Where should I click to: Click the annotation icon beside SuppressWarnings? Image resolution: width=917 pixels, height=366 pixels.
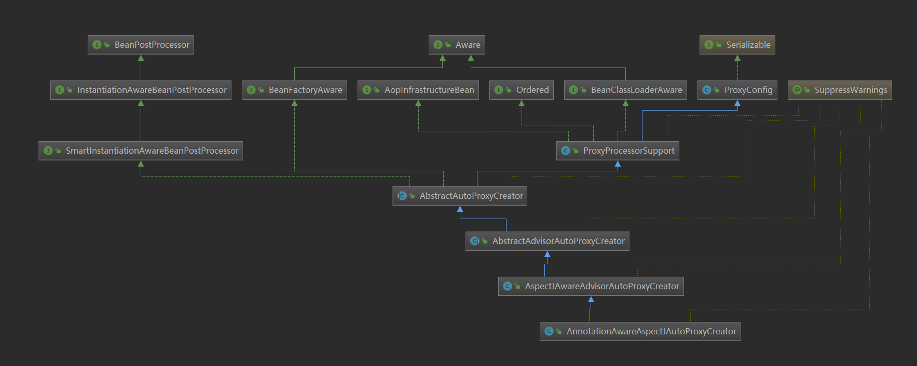coord(797,90)
